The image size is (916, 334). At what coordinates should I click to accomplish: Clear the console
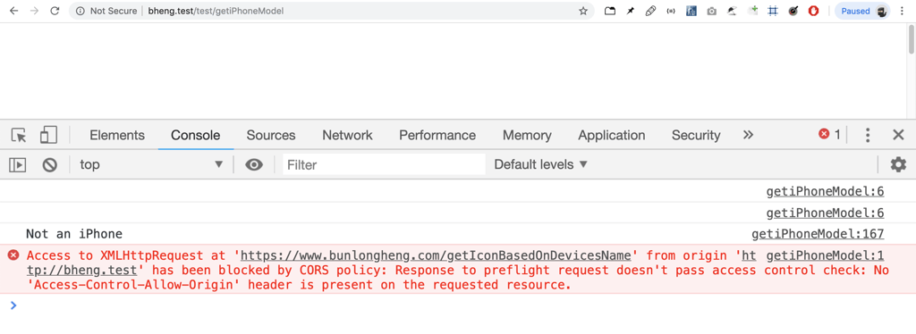pos(50,165)
